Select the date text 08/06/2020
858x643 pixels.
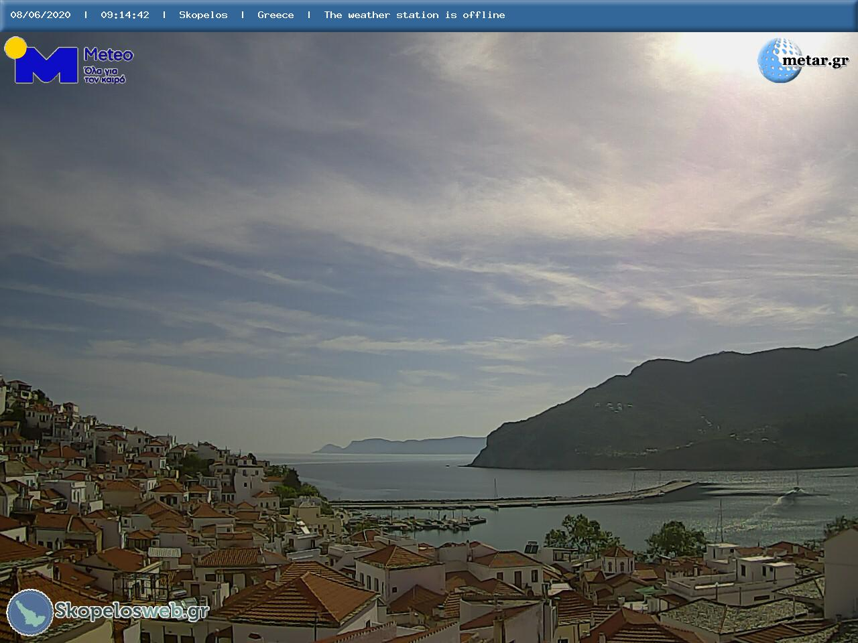tap(40, 15)
